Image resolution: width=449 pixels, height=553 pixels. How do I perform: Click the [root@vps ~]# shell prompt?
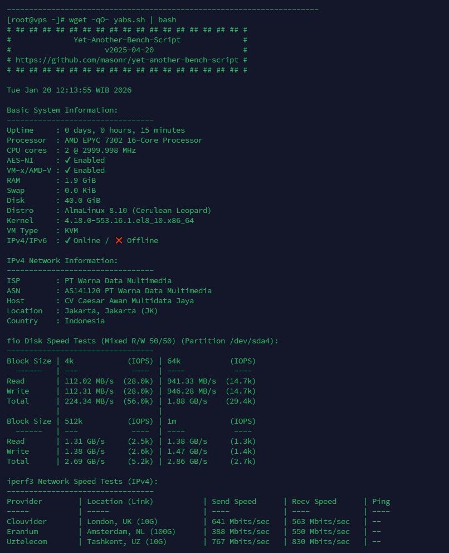point(36,20)
